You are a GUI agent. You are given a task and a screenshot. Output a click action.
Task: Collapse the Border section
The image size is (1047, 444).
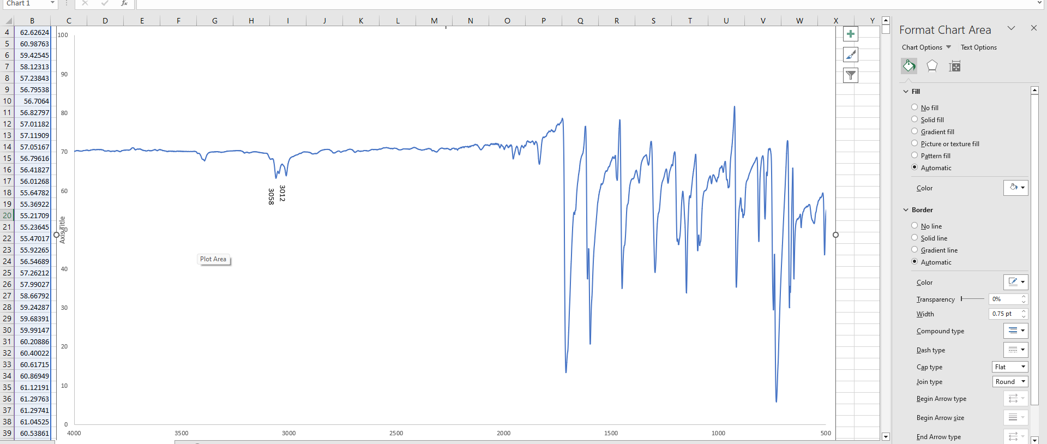(906, 210)
